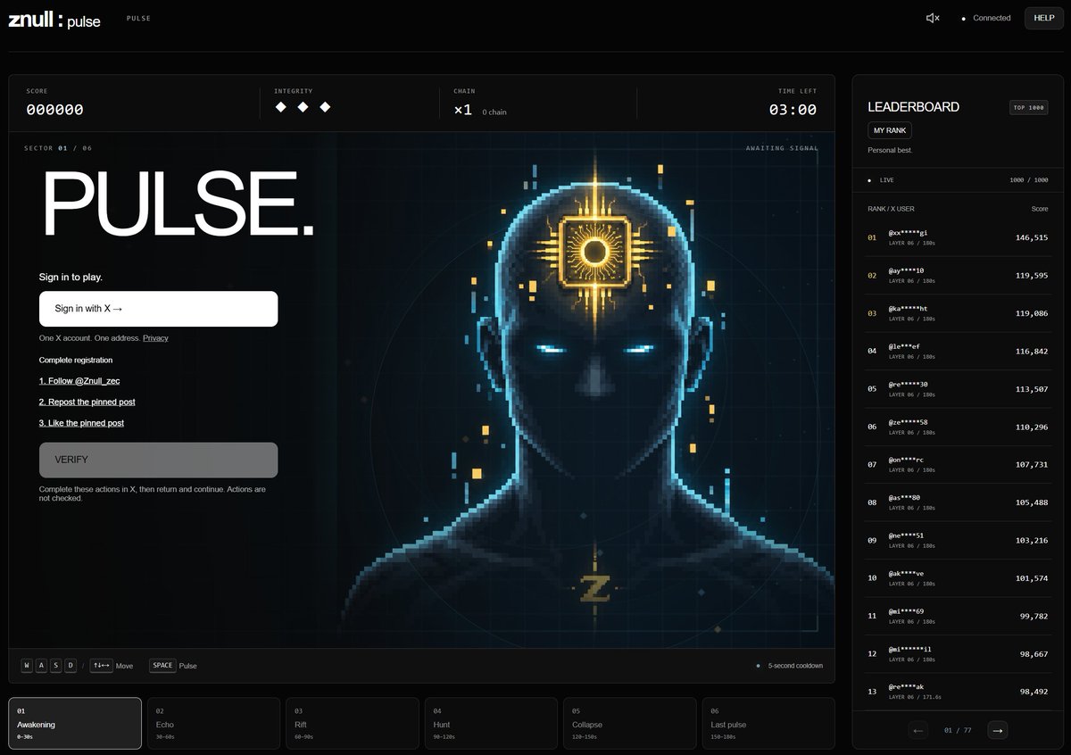
Task: Go to next leaderboard page arrow
Action: coord(998,731)
